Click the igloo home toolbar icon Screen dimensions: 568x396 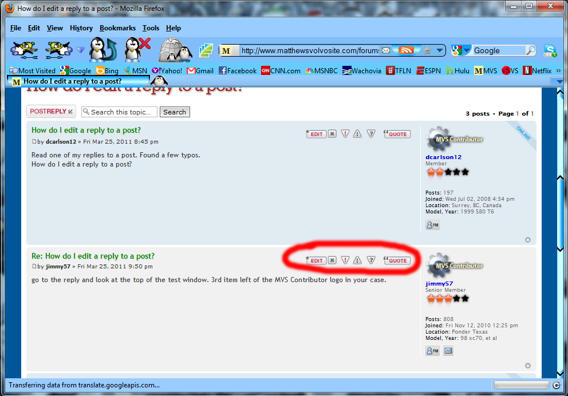tap(175, 50)
